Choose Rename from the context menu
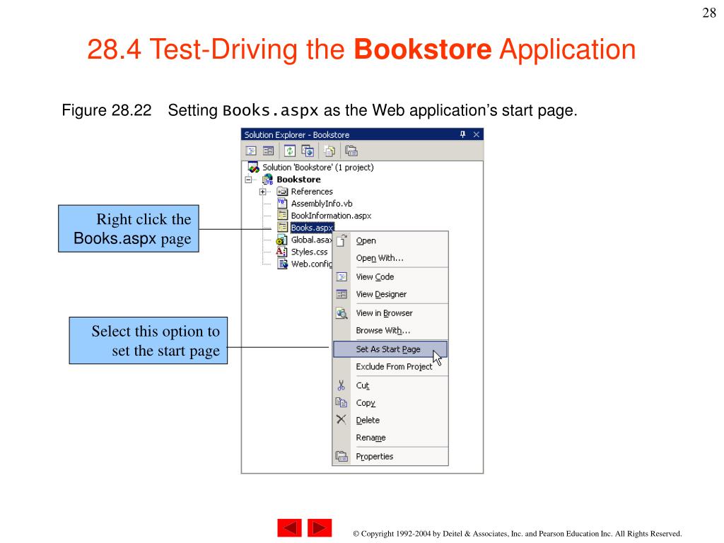724x543 pixels. point(390,438)
